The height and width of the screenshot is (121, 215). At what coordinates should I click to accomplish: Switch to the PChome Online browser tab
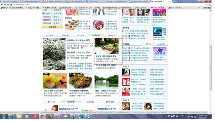coord(54,1)
